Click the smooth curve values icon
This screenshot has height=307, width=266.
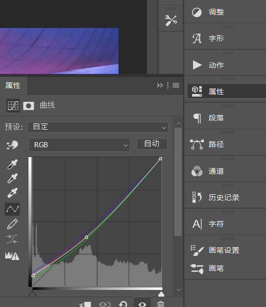pyautogui.click(x=12, y=239)
